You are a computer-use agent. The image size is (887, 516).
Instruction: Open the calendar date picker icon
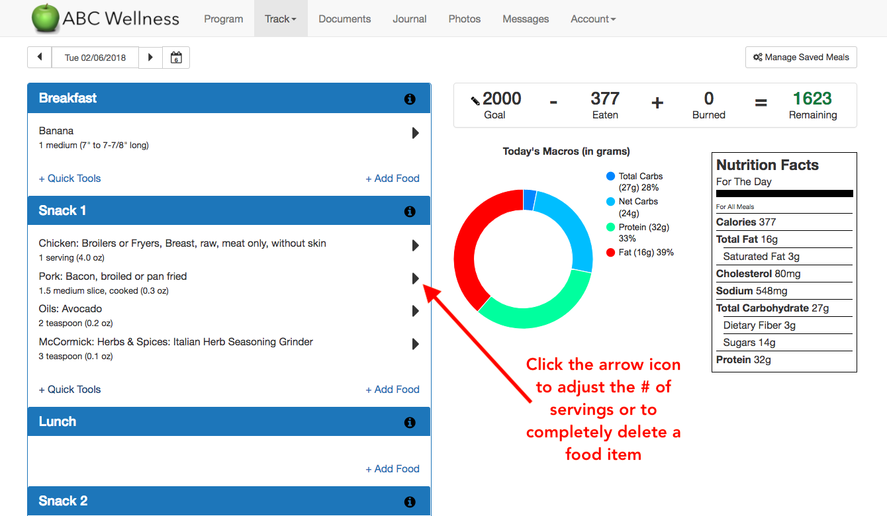pyautogui.click(x=176, y=58)
